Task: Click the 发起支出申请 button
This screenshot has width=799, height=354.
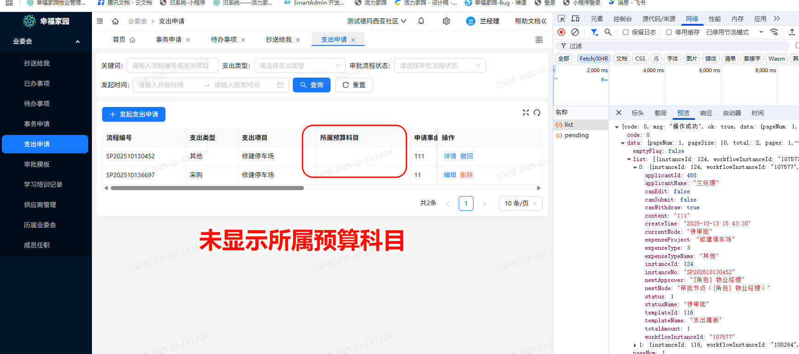Action: (x=134, y=114)
